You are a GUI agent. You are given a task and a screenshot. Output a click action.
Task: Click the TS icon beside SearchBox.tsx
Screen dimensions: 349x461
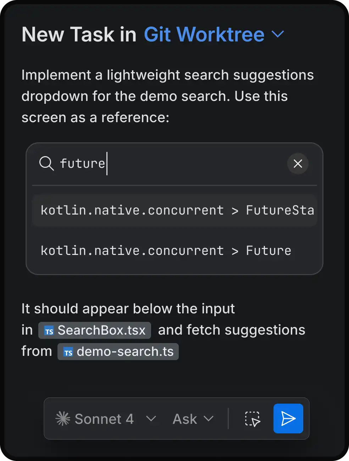[49, 331]
